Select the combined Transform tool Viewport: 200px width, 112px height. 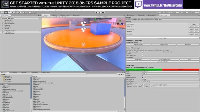tap(19, 12)
